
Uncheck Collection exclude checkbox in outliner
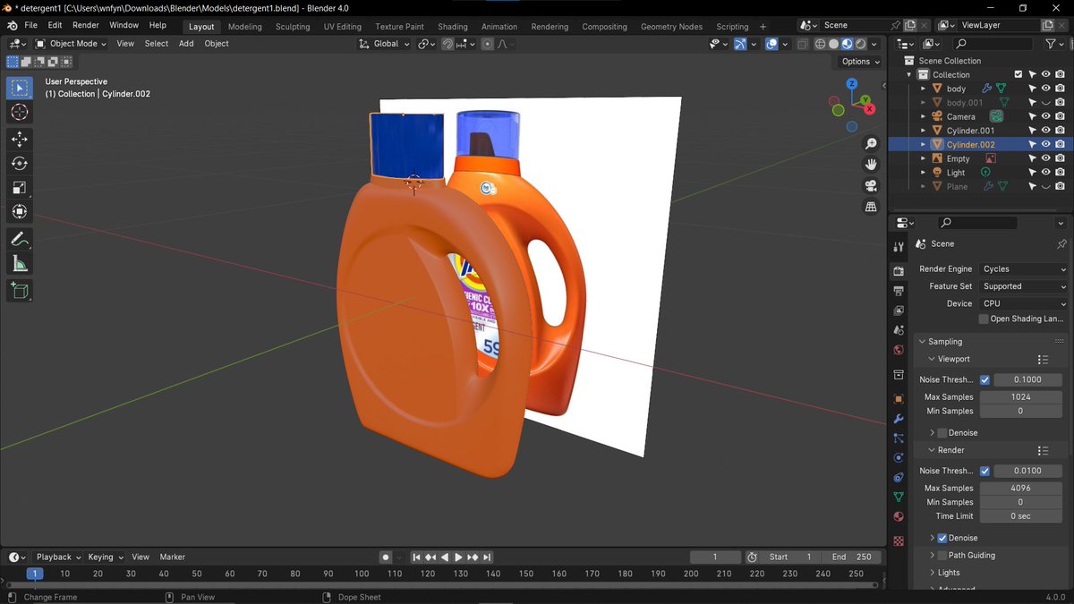[1018, 74]
